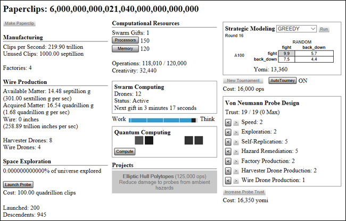346x221 pixels.
Task: Click the Make Paperclip button
Action: [x=19, y=23]
